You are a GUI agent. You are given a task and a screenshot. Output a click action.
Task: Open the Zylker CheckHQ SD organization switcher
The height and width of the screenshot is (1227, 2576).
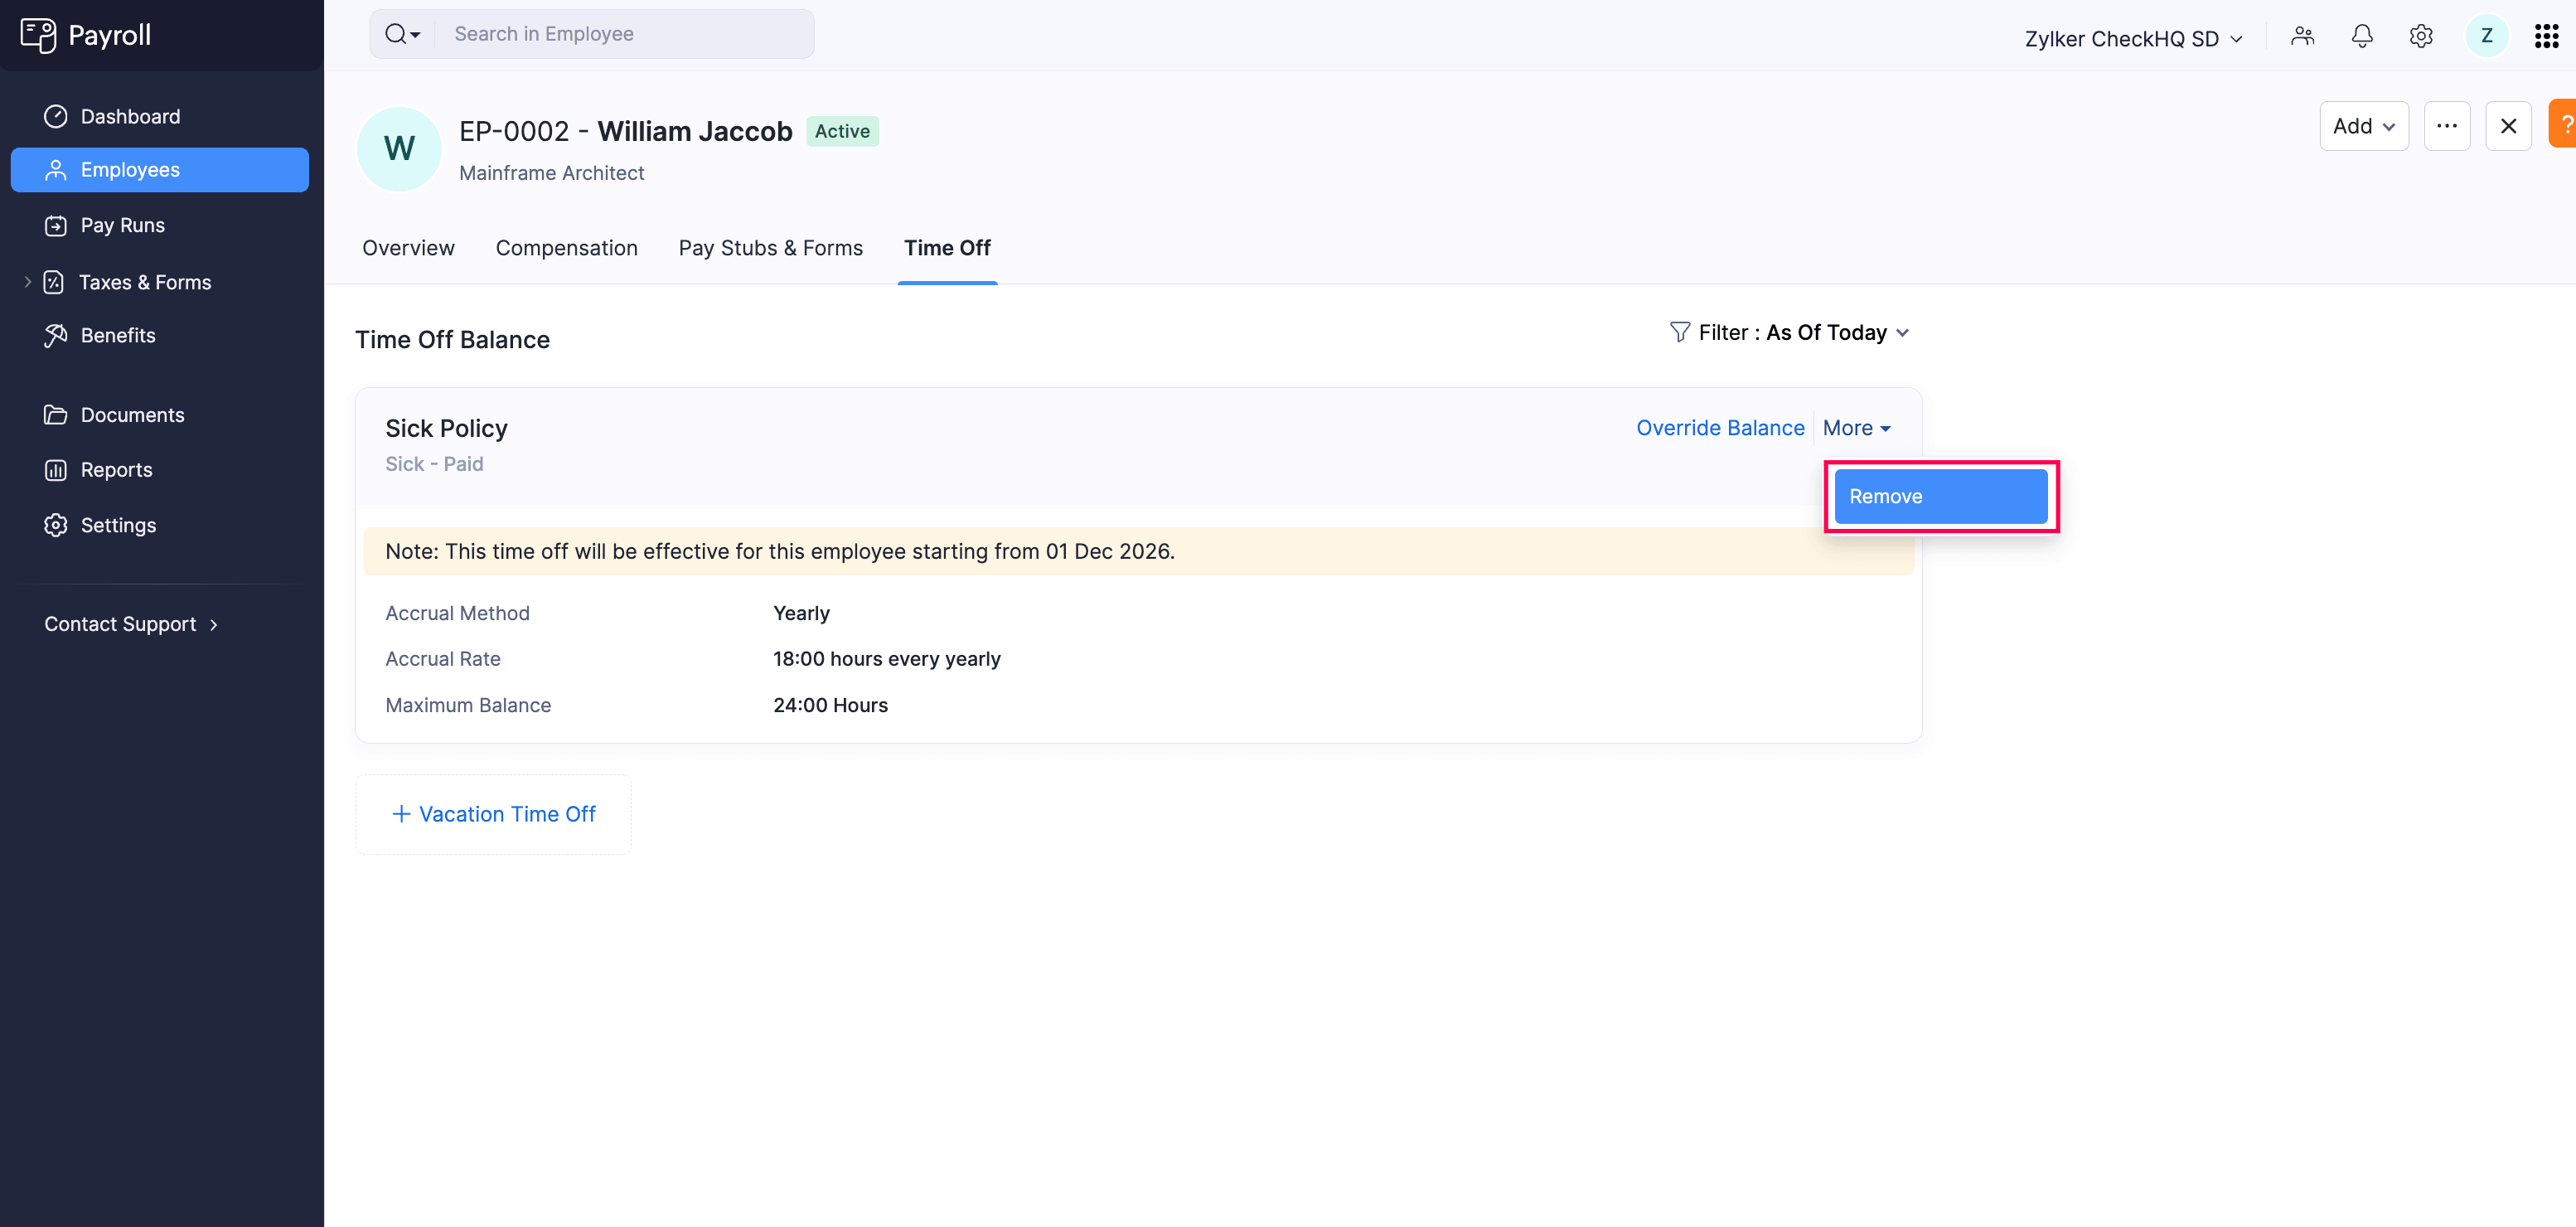click(2133, 38)
